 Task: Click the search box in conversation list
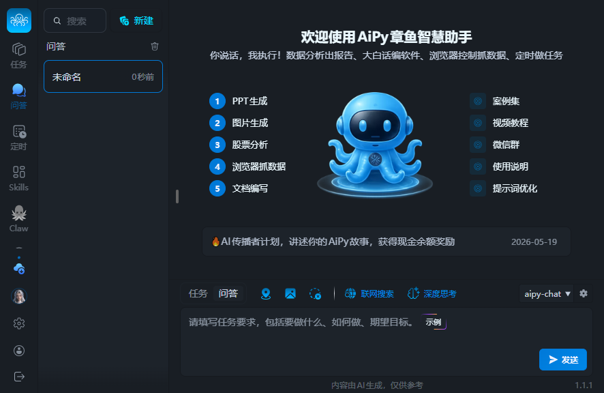coord(75,21)
